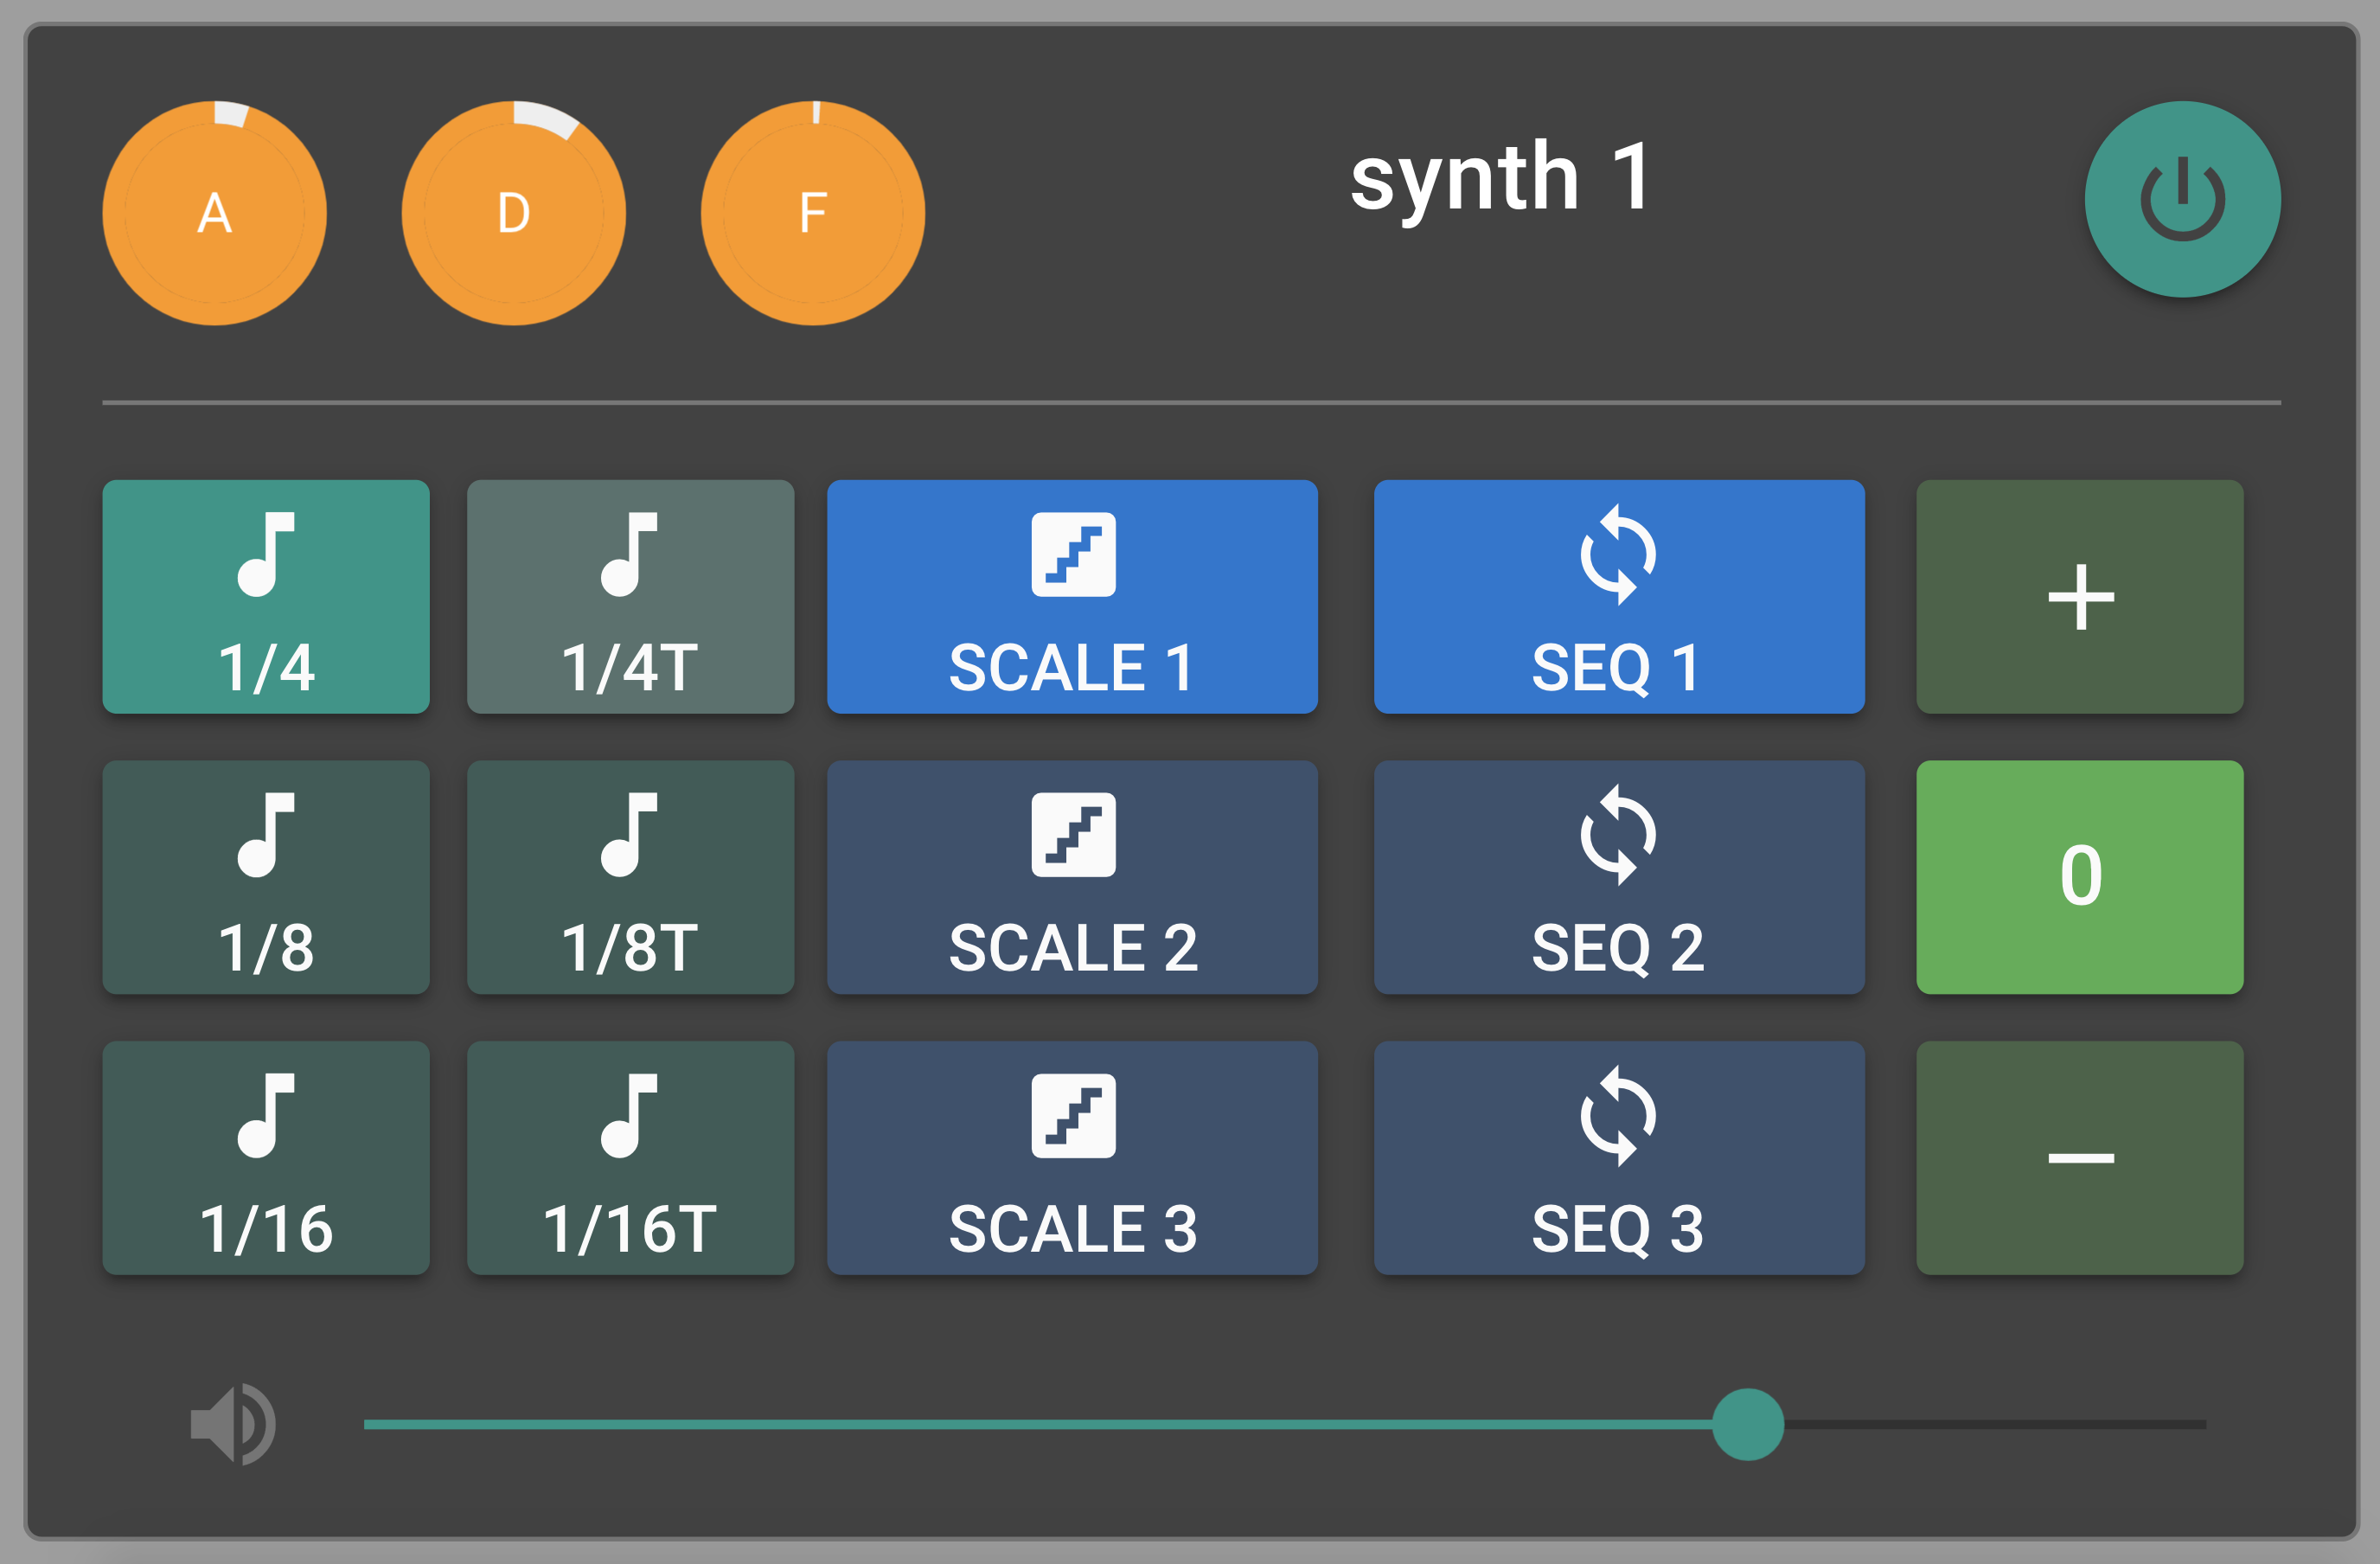Select the 1/4T triplet rate
The image size is (2380, 1564).
coord(630,597)
